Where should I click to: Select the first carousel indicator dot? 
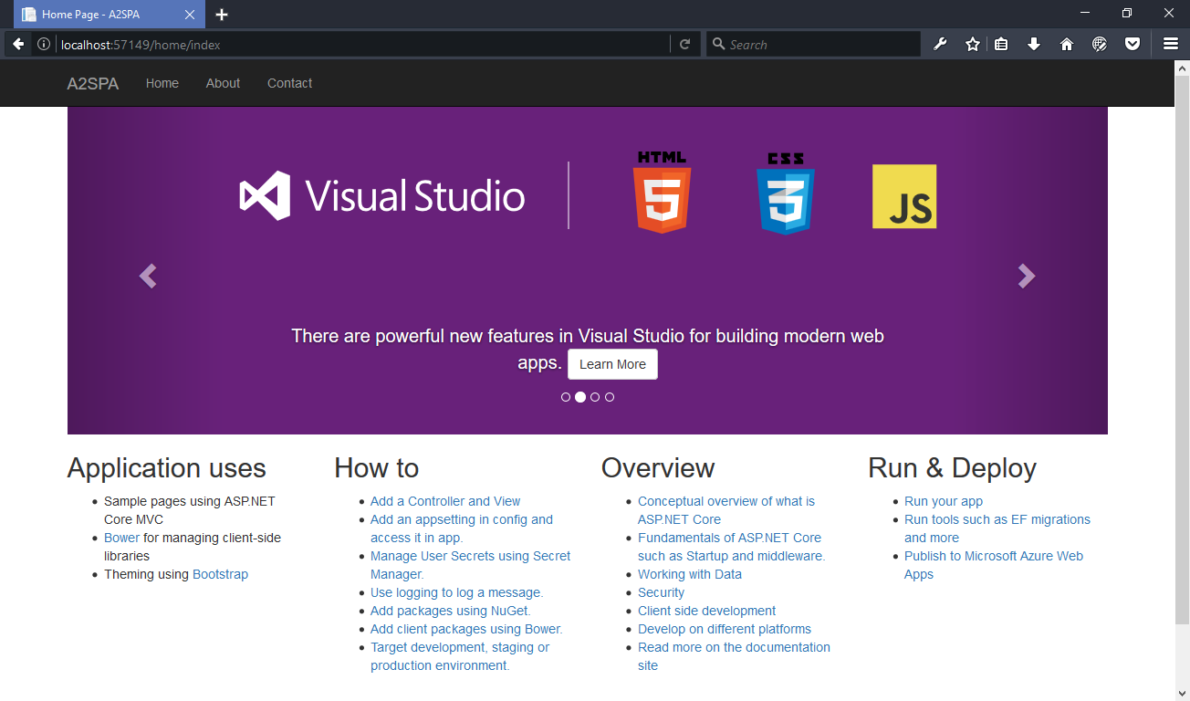566,397
